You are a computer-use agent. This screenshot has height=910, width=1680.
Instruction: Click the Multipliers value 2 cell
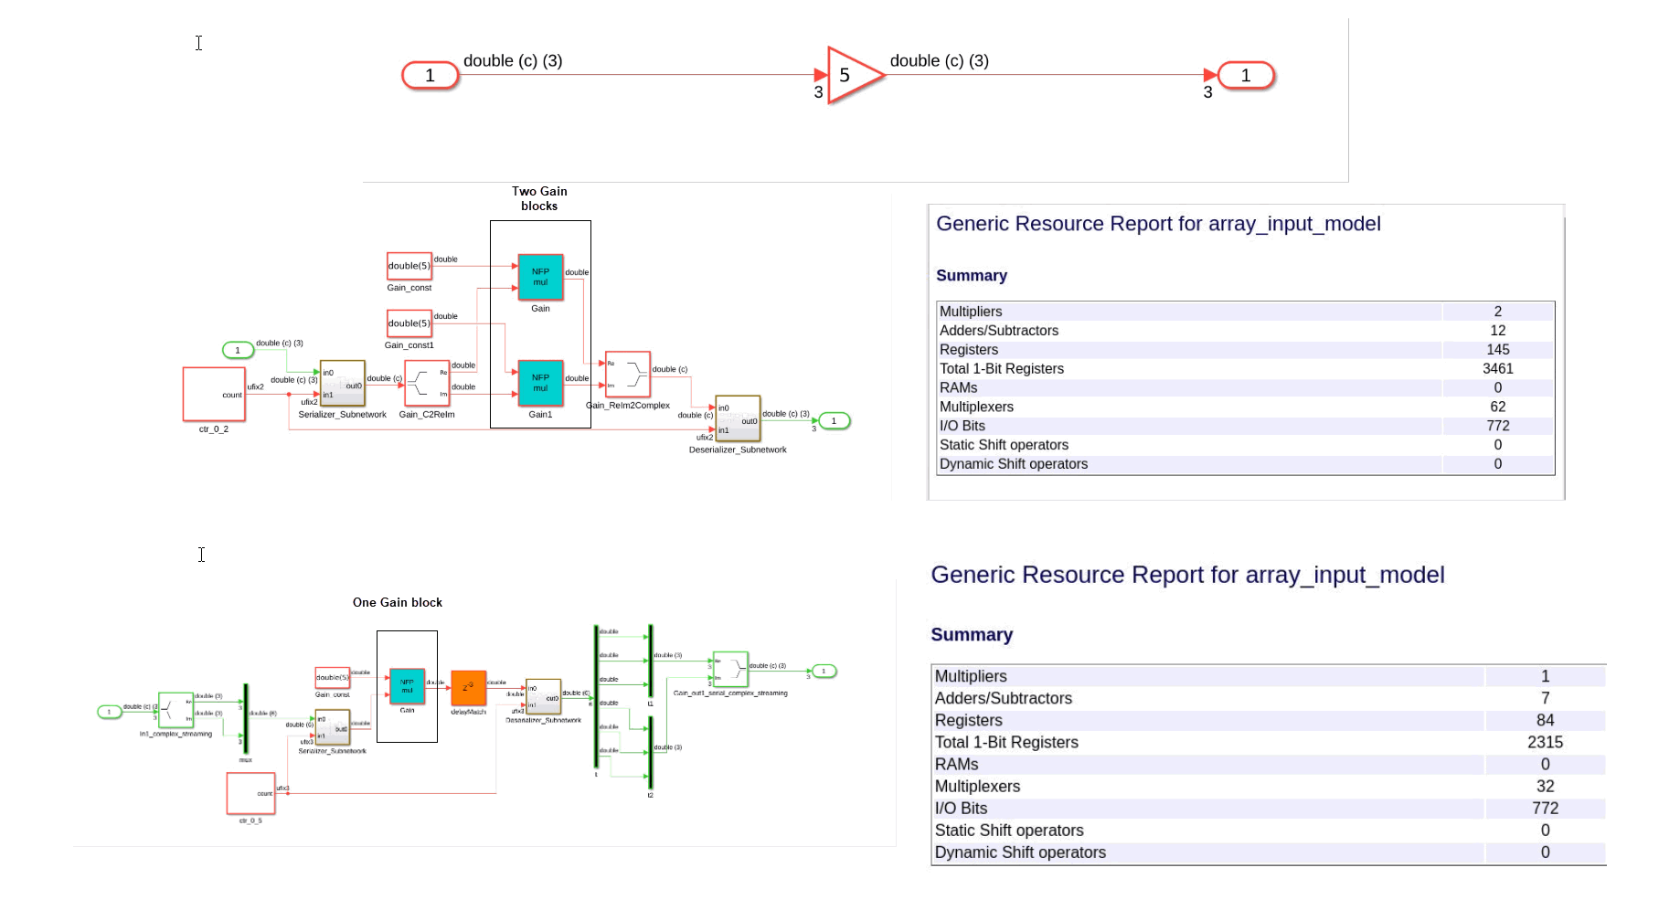pos(1498,312)
